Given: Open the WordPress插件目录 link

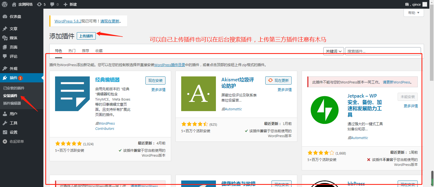Looking at the screenshot, I should pyautogui.click(x=170, y=65).
